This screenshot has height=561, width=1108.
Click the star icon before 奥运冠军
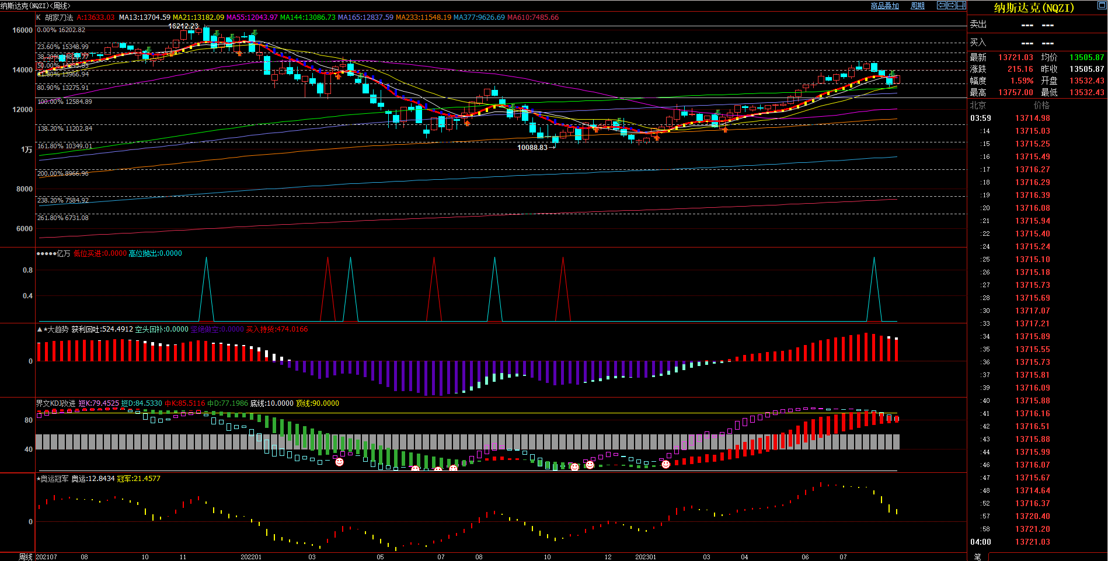[39, 479]
